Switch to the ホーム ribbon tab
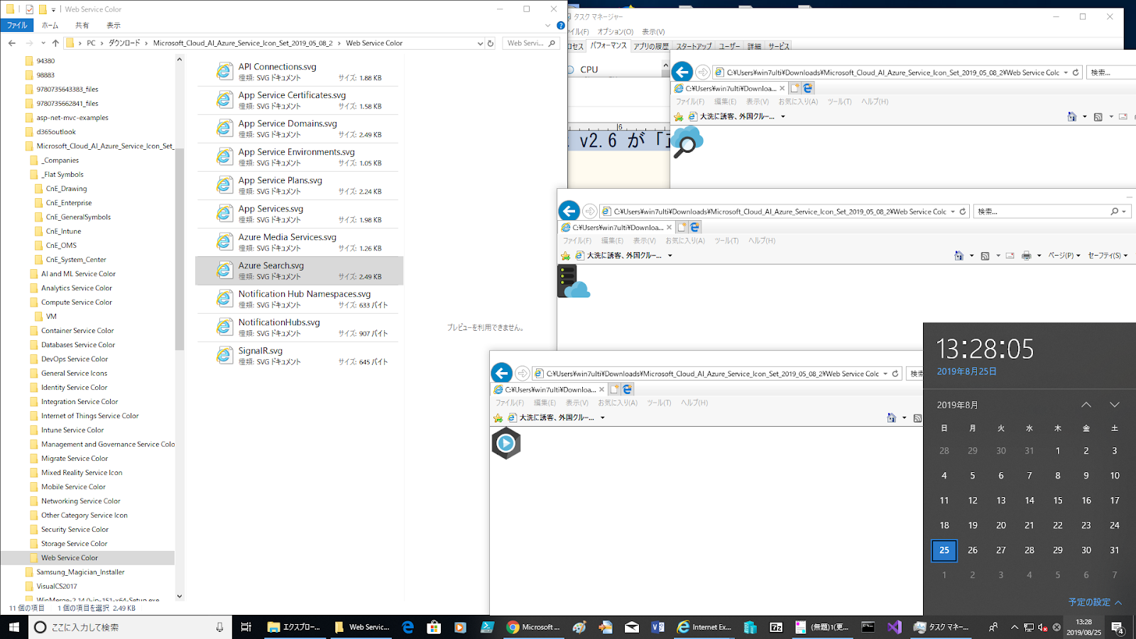 point(50,26)
